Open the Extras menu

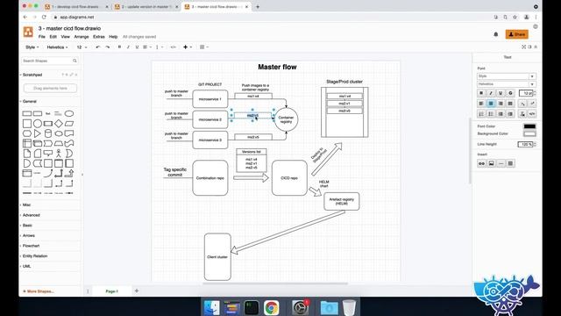[99, 37]
